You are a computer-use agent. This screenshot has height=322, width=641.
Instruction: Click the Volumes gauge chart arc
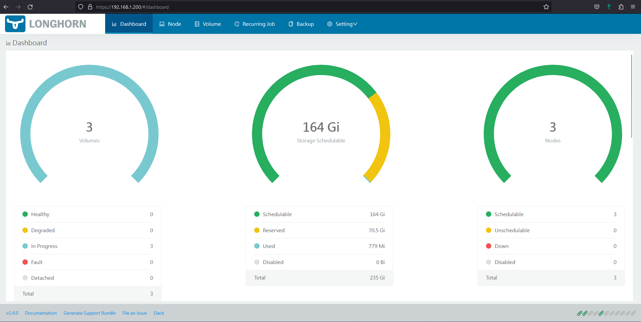tap(89, 70)
